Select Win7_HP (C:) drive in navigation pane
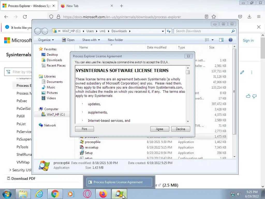 [56, 114]
